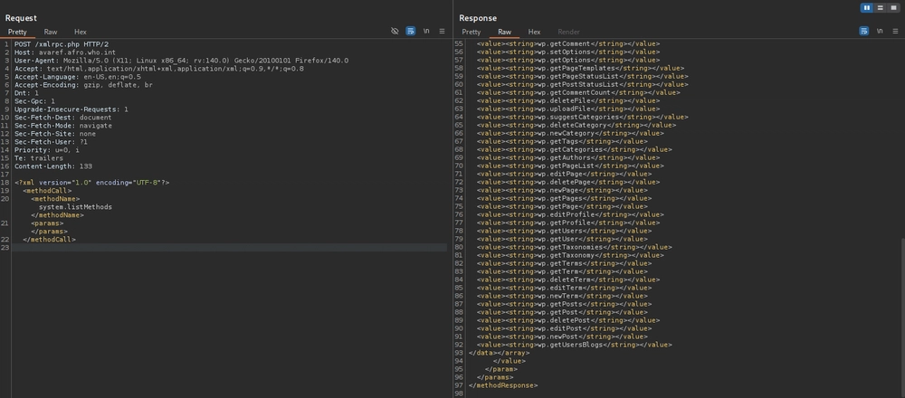Click the 'Dnt: 1' header line
The image size is (905, 398).
tap(26, 92)
